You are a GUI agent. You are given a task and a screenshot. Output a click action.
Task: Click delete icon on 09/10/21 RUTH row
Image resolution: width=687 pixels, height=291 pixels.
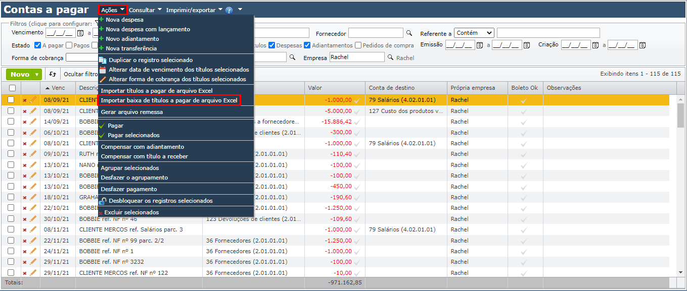(x=24, y=154)
